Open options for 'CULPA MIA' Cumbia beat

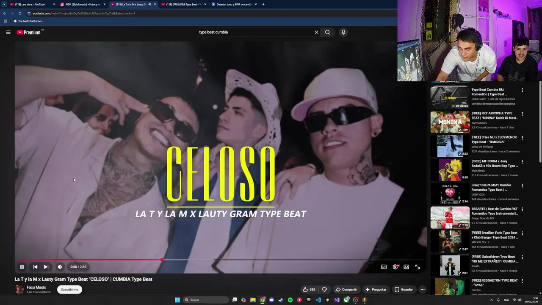point(522,186)
